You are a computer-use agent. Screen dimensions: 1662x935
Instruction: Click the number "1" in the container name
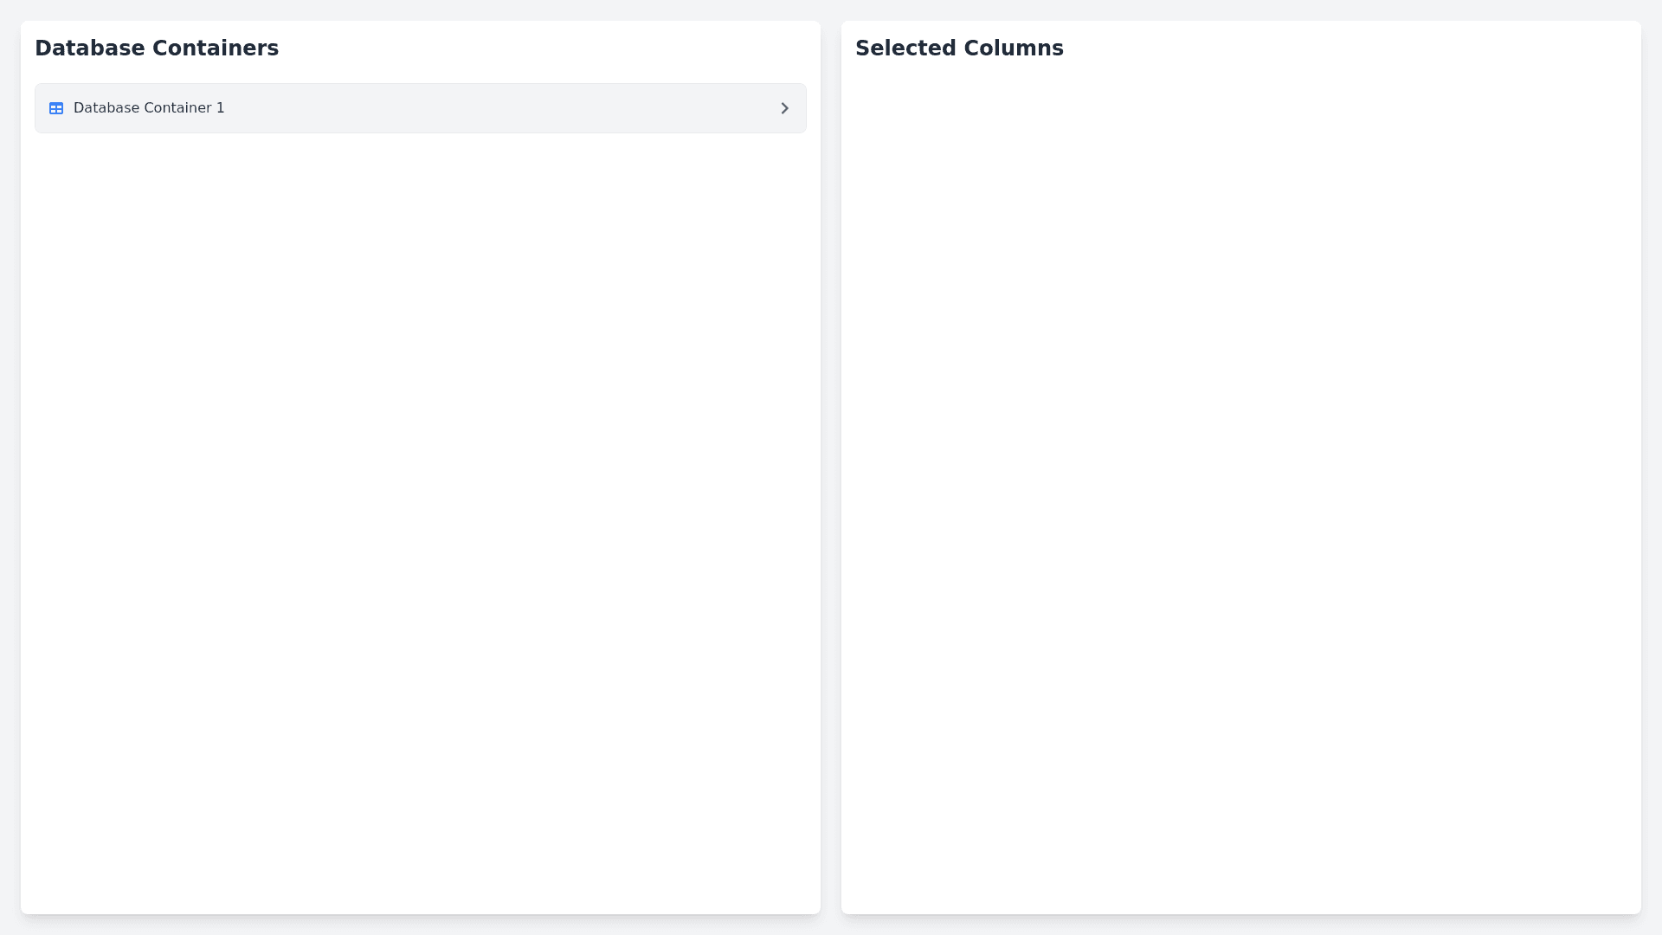coord(221,108)
